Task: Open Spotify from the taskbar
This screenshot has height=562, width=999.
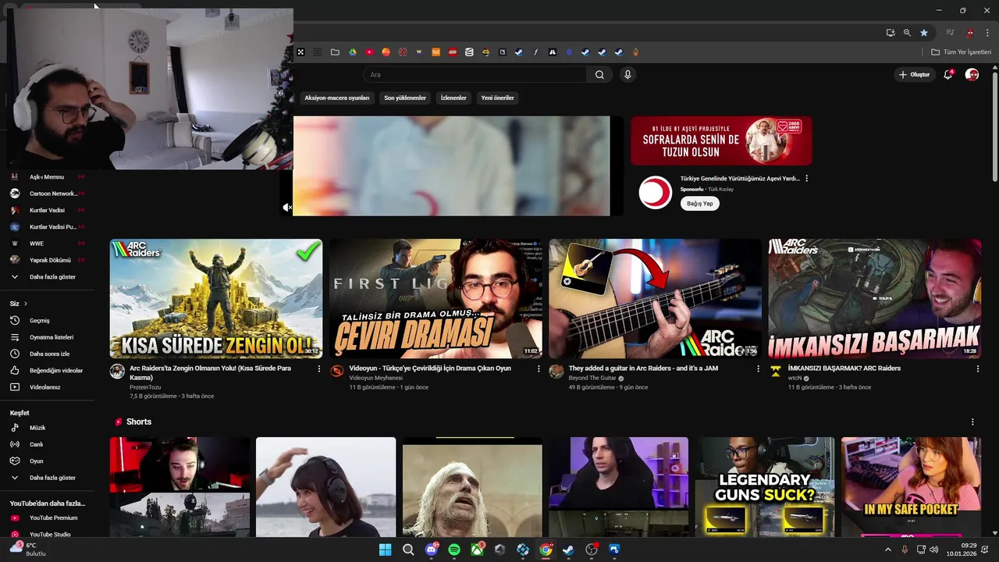Action: point(454,550)
